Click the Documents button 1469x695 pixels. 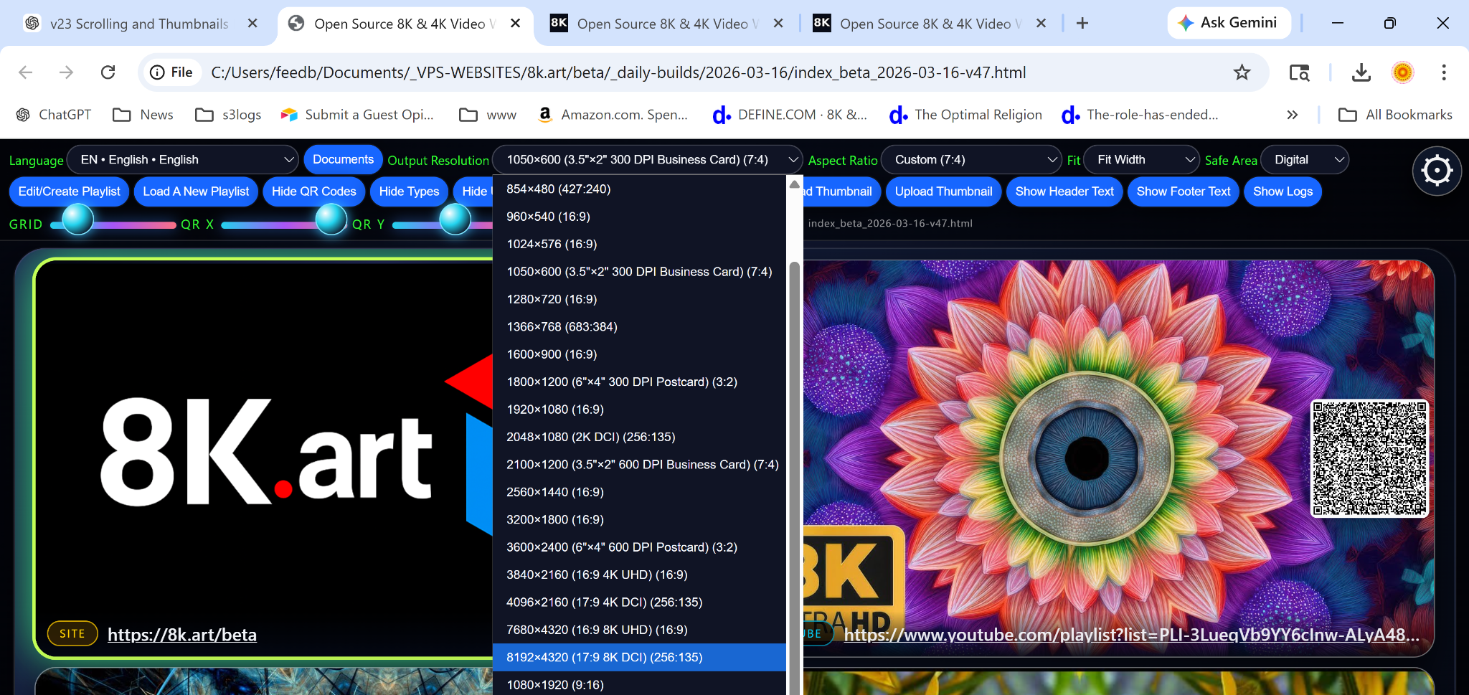(343, 159)
